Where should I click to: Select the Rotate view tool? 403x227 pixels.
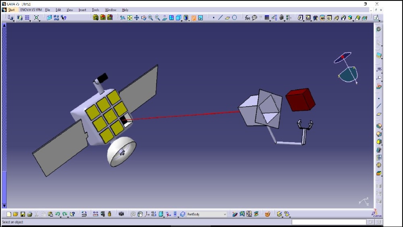click(144, 17)
